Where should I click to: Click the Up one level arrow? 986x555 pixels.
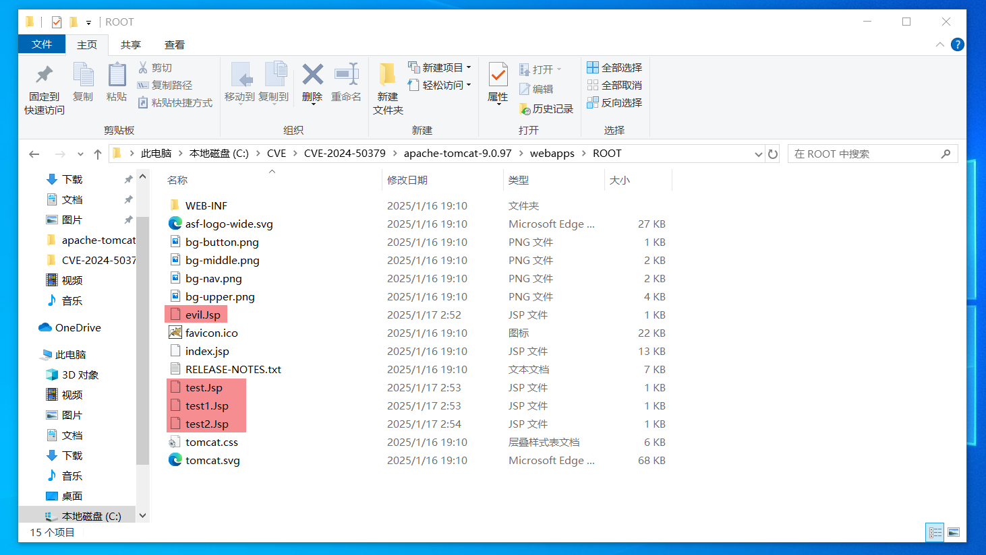(x=98, y=154)
